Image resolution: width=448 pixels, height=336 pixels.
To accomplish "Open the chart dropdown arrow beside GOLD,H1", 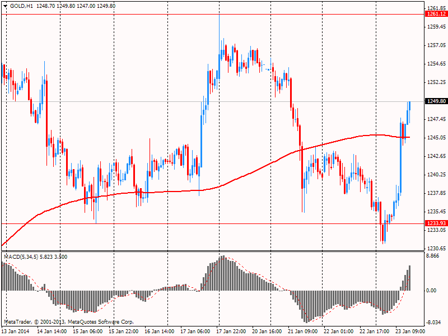I will tap(5, 6).
